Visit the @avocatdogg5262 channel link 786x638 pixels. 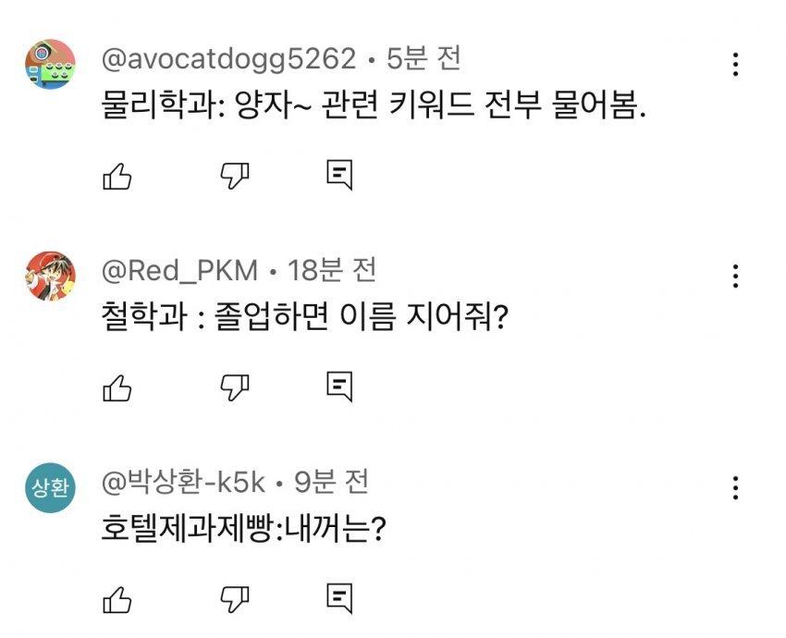(x=227, y=59)
